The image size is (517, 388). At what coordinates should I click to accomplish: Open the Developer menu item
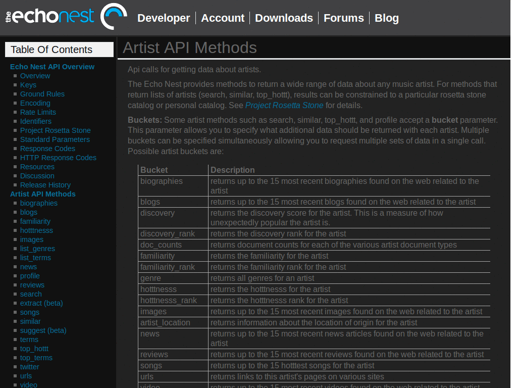(164, 18)
